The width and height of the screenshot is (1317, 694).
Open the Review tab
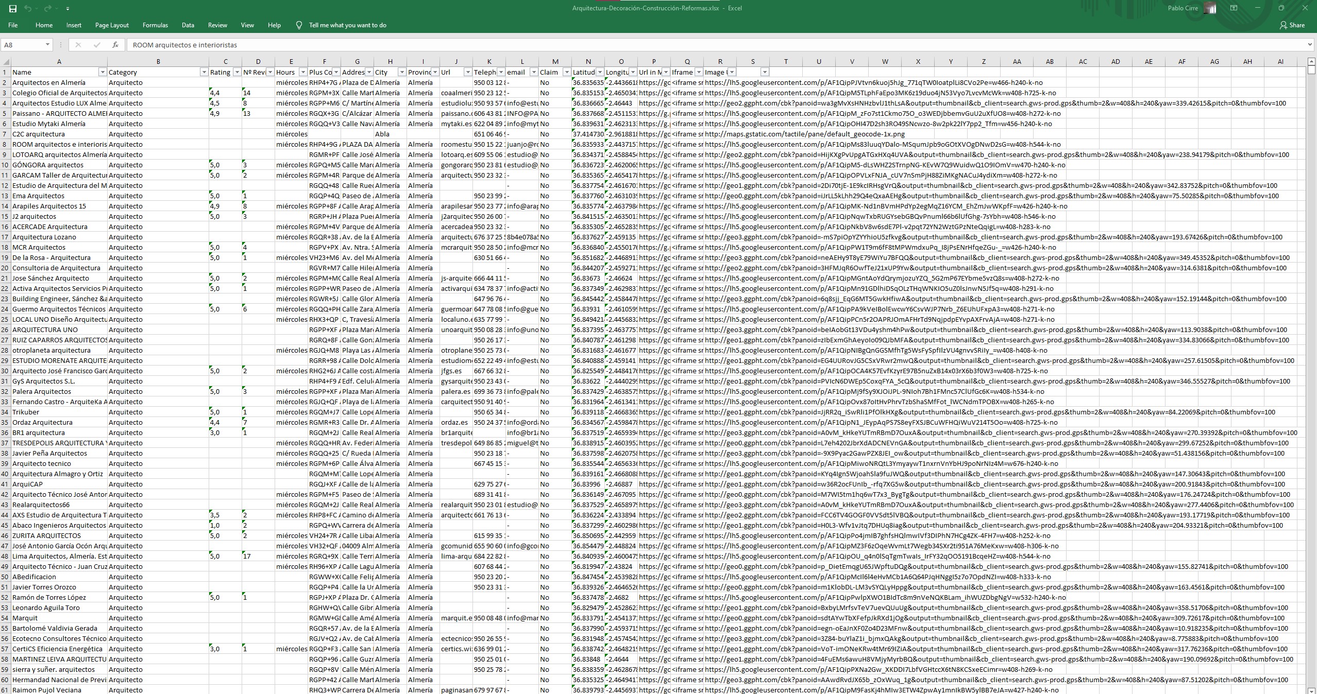coord(217,25)
